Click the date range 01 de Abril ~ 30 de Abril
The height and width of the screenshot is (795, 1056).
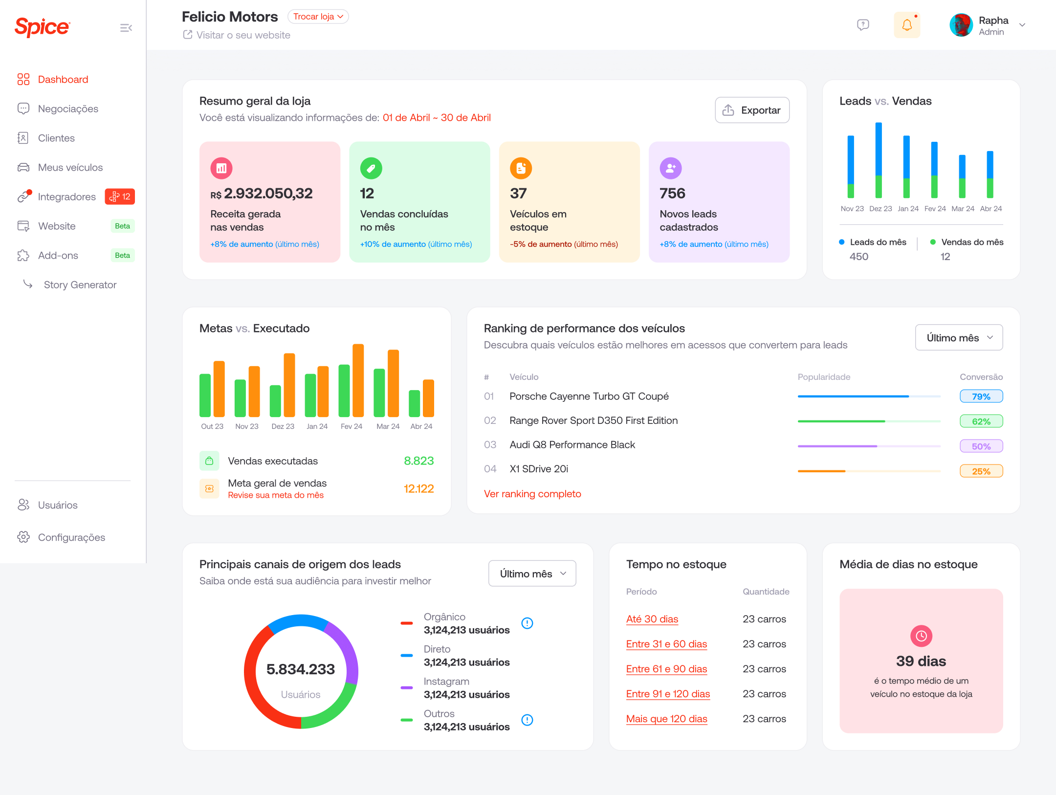pyautogui.click(x=437, y=118)
